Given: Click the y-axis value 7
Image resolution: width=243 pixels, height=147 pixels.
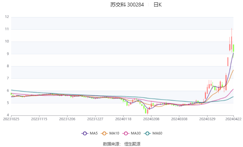Looking at the screenshot, I should click(x=8, y=78).
